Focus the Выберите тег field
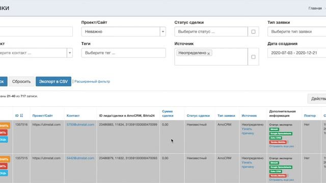The width and height of the screenshot is (326, 183). pos(123,53)
